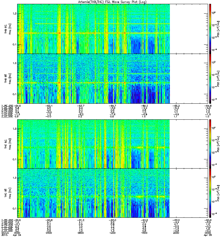Click the top panel's color bar

coord(210,29)
